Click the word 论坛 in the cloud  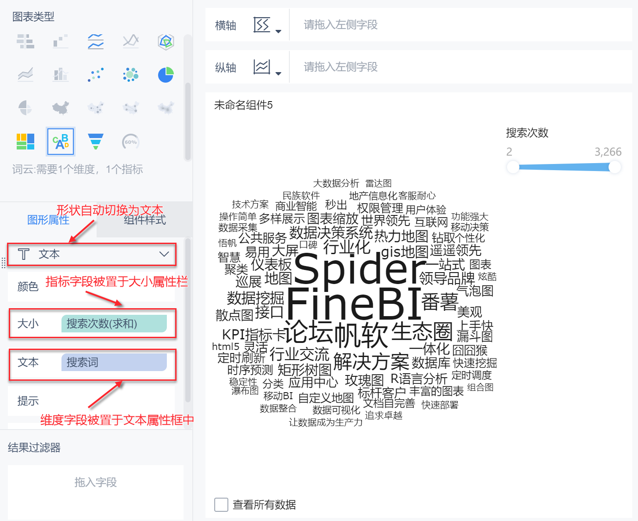pos(308,332)
